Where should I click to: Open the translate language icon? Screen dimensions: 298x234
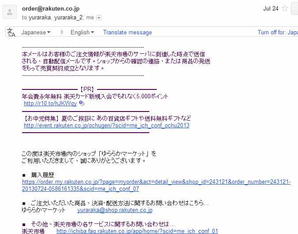pyautogui.click(x=11, y=32)
